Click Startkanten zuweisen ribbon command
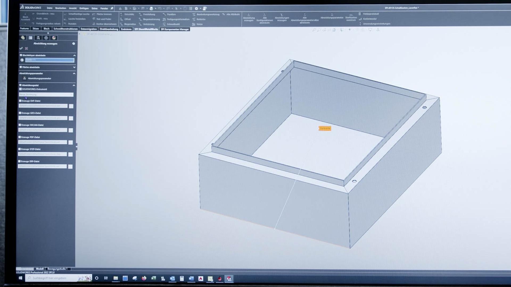This screenshot has height=287, width=511. point(351,18)
